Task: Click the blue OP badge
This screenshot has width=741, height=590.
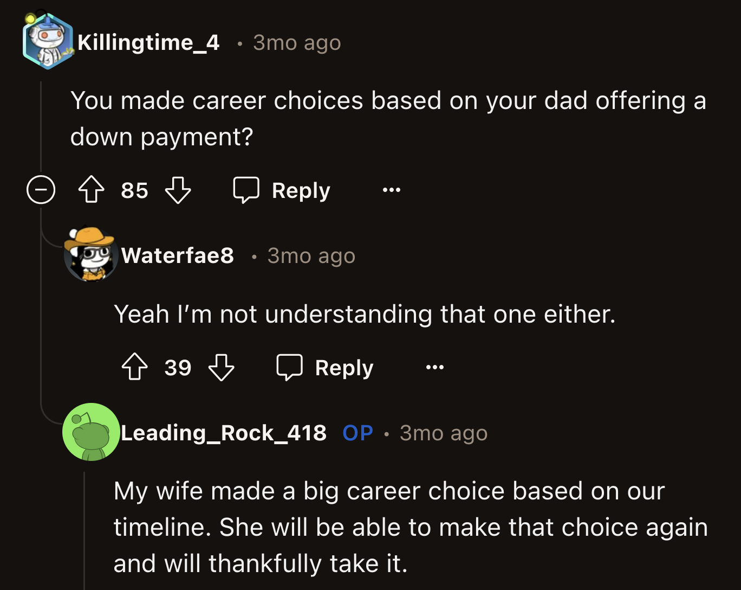Action: tap(357, 433)
